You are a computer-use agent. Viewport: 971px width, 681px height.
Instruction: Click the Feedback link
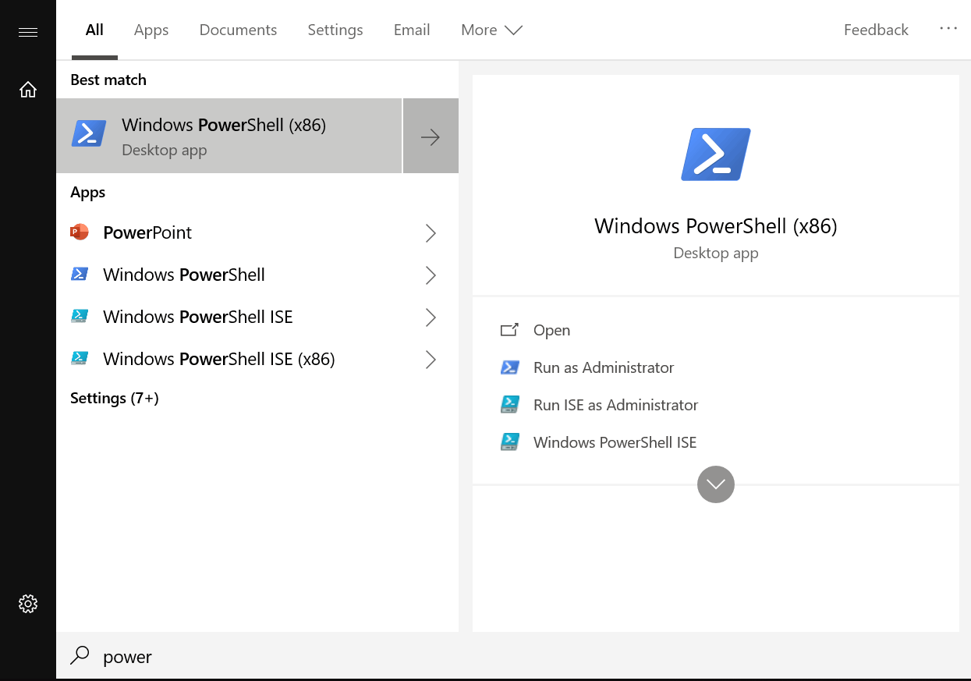[876, 30]
